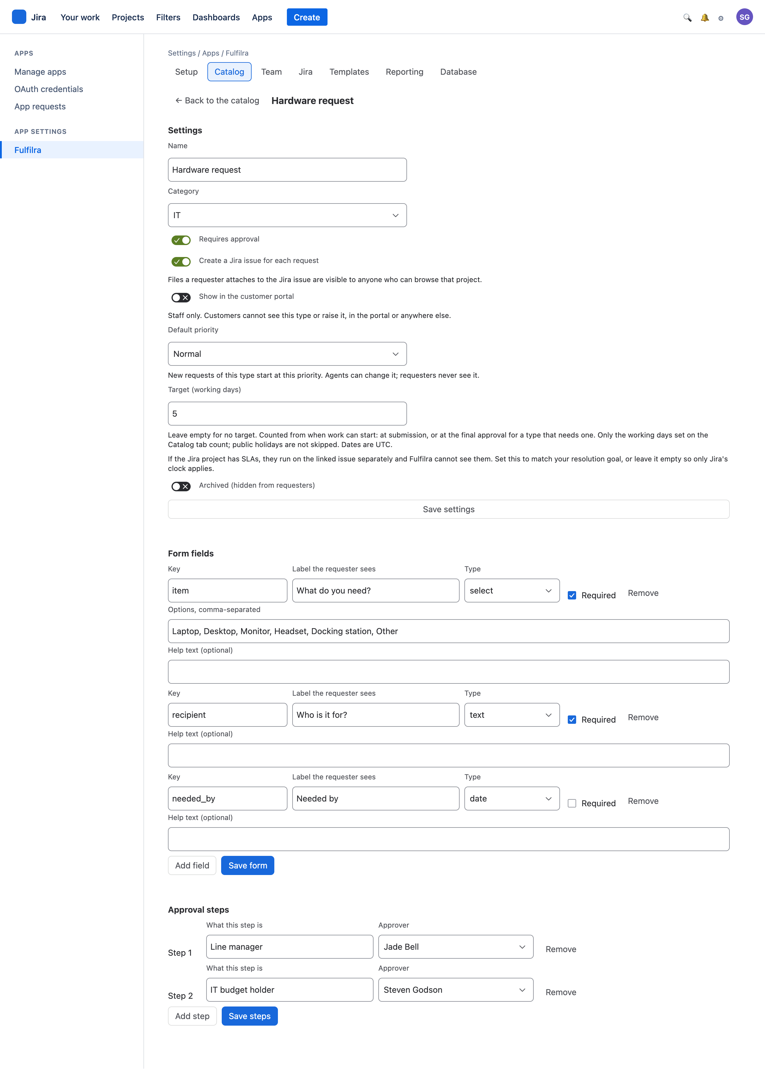Open the search icon in header
The width and height of the screenshot is (765, 1083).
[687, 17]
